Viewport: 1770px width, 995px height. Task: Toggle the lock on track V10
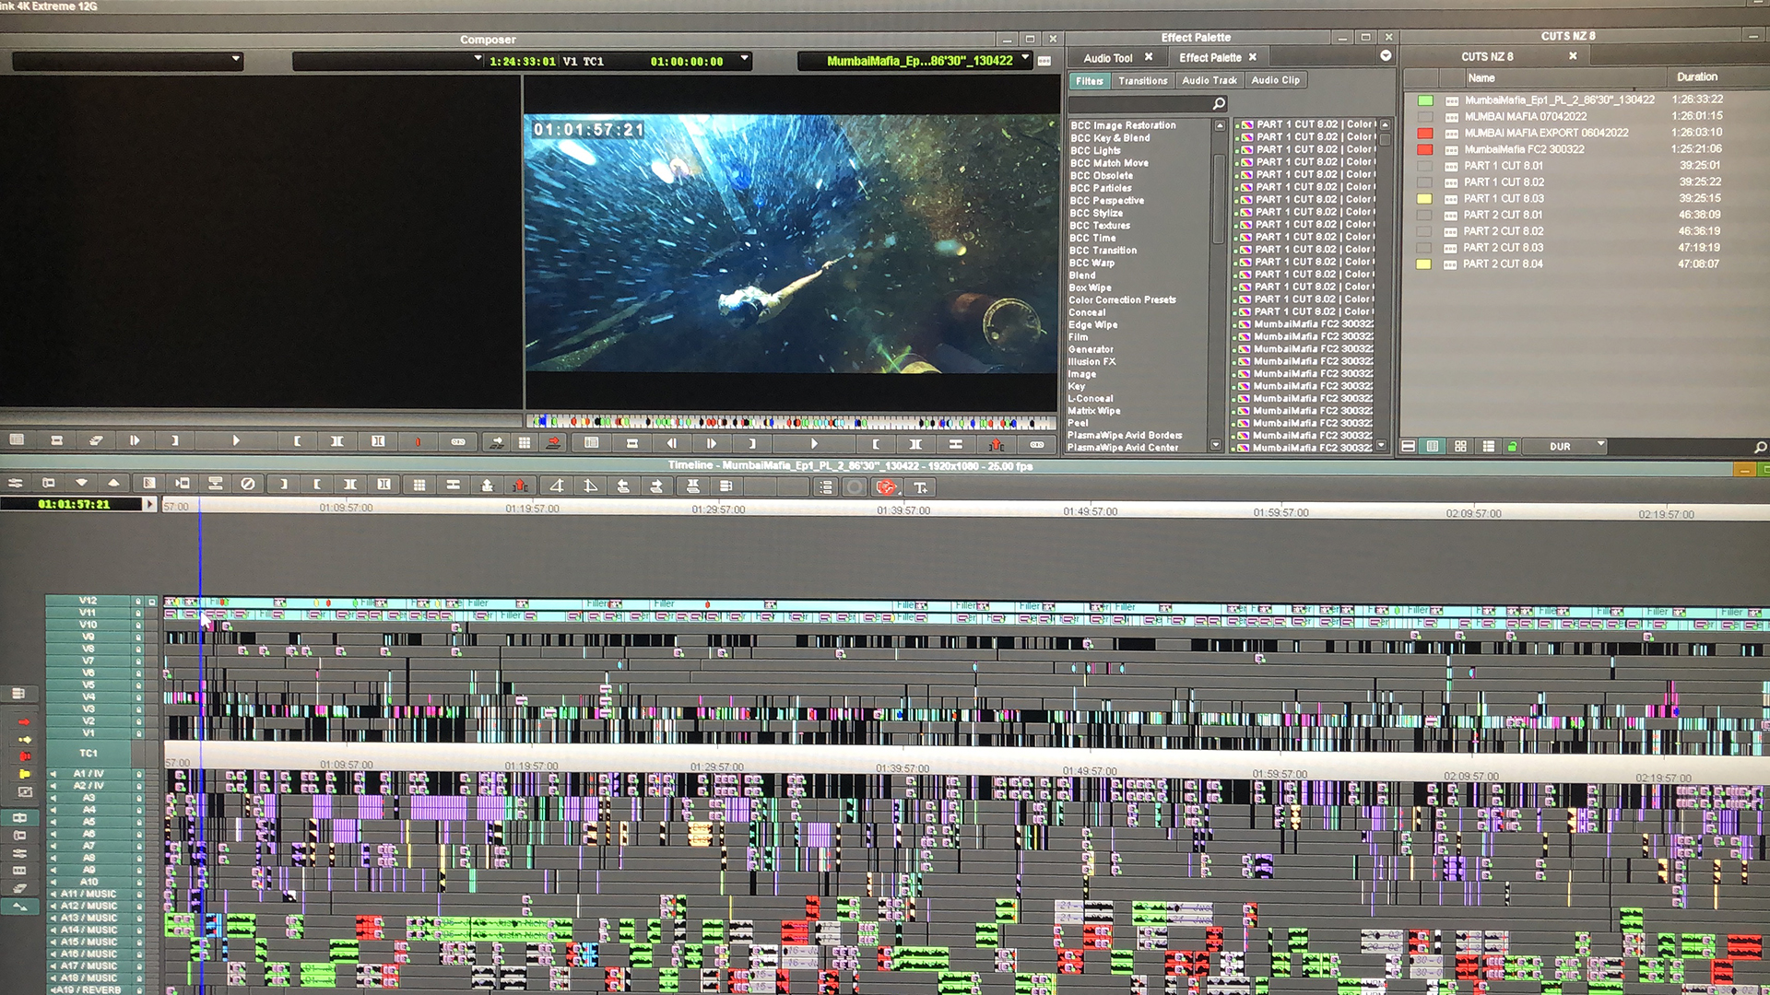click(x=138, y=625)
